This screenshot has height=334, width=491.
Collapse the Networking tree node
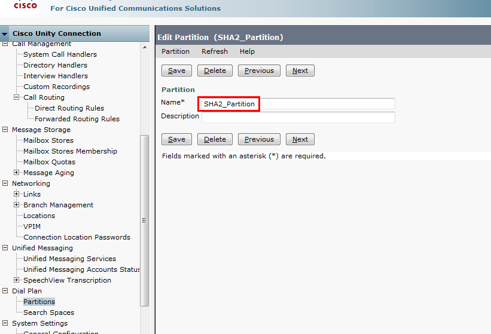(5, 183)
